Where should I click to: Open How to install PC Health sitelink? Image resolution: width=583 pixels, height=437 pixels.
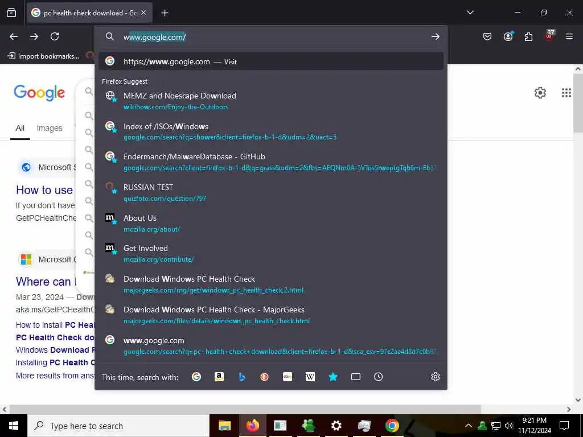pyautogui.click(x=55, y=325)
